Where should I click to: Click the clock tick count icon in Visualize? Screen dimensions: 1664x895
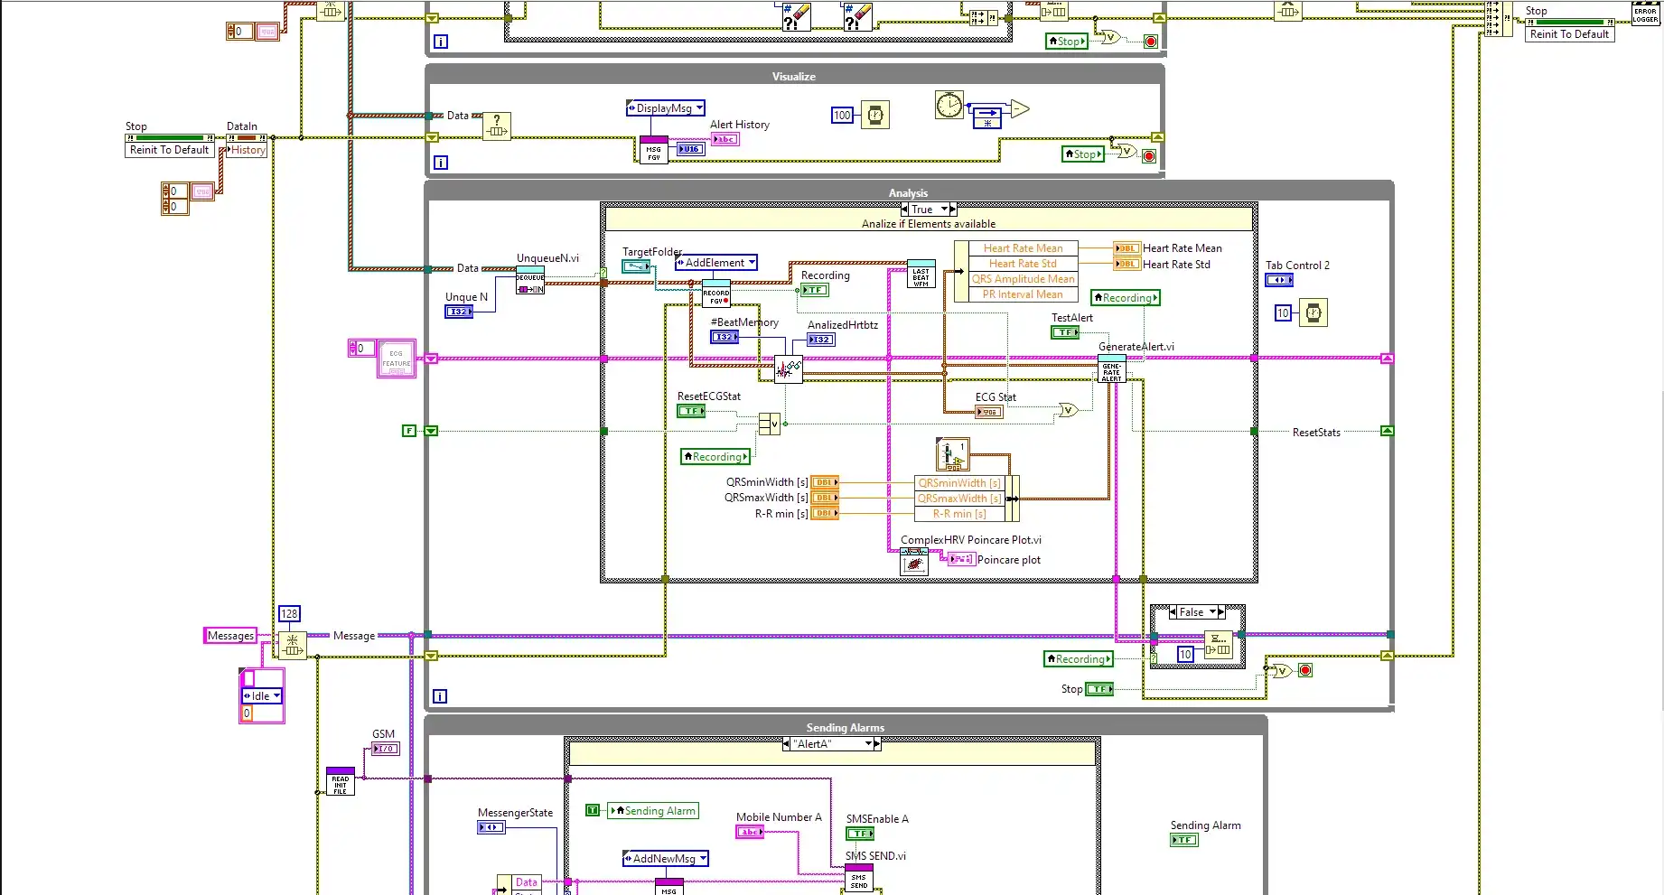949,106
